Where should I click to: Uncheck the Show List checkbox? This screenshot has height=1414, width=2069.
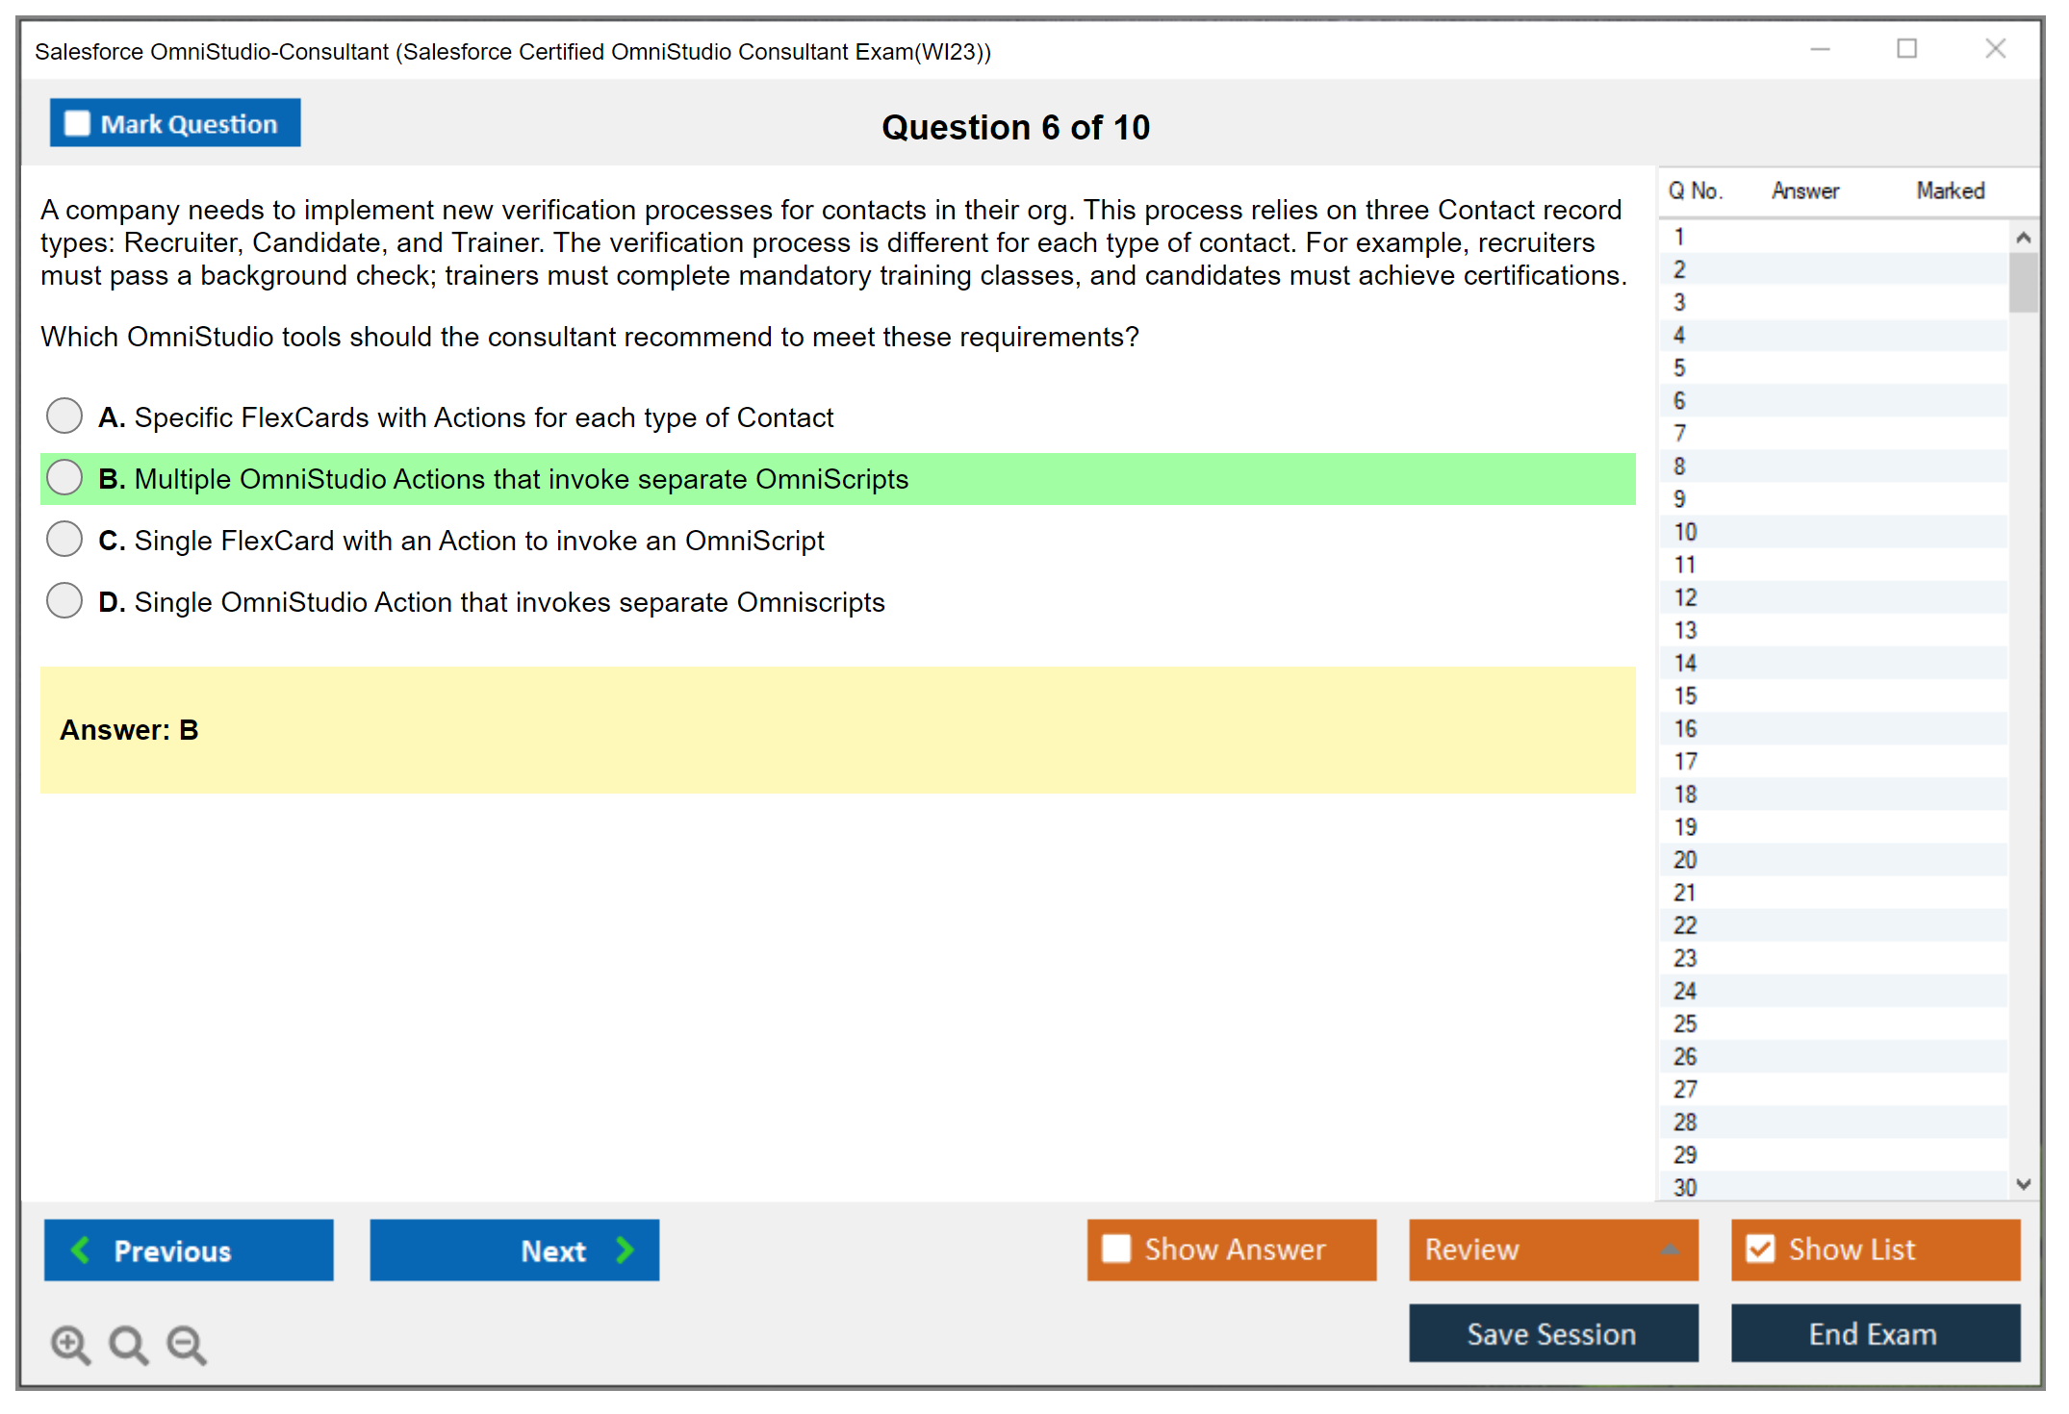pos(1760,1250)
